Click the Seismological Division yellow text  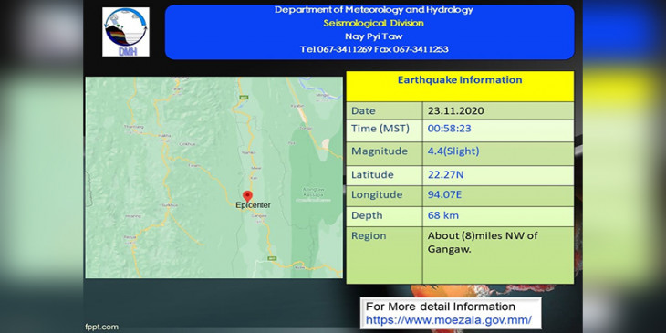(x=373, y=23)
